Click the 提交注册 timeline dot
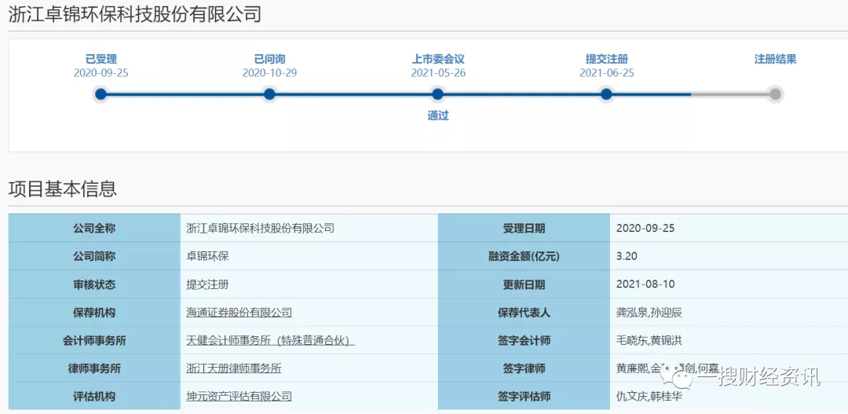Image resolution: width=848 pixels, height=414 pixels. point(606,94)
